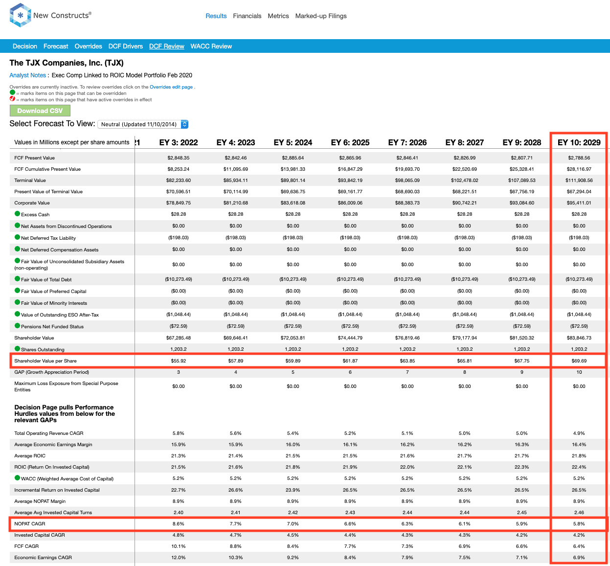Open the Analyst Notes link

point(28,75)
